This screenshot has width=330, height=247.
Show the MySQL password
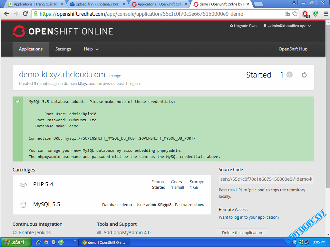199,205
